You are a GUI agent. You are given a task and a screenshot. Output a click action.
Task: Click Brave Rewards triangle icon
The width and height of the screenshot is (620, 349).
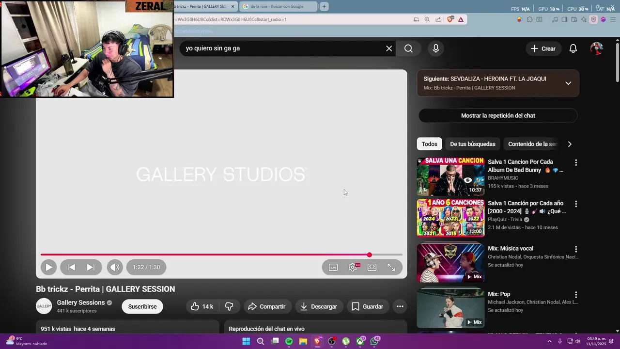(x=461, y=19)
